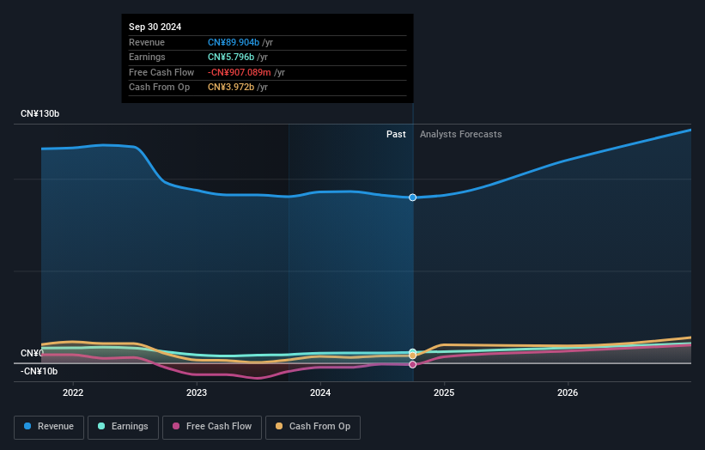Click the Free Cash Flow label in tooltip
Image resolution: width=705 pixels, height=450 pixels.
click(x=161, y=72)
